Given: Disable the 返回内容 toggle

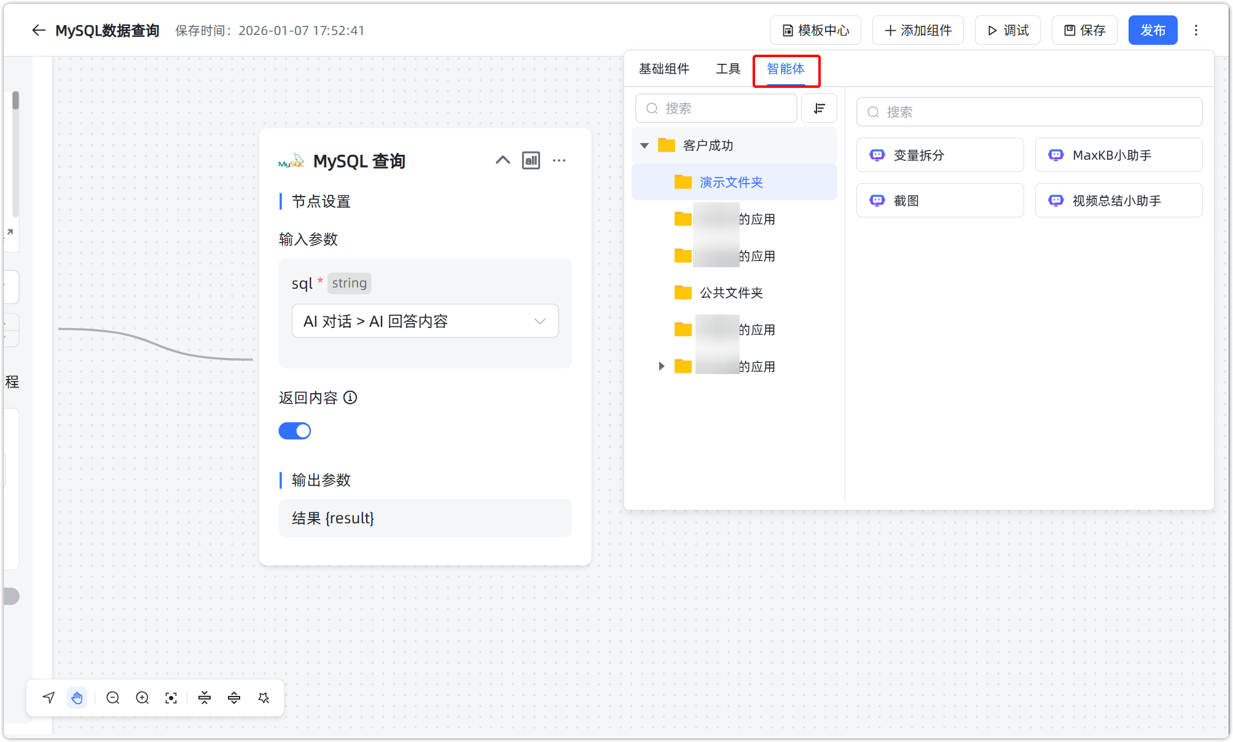Looking at the screenshot, I should (295, 431).
